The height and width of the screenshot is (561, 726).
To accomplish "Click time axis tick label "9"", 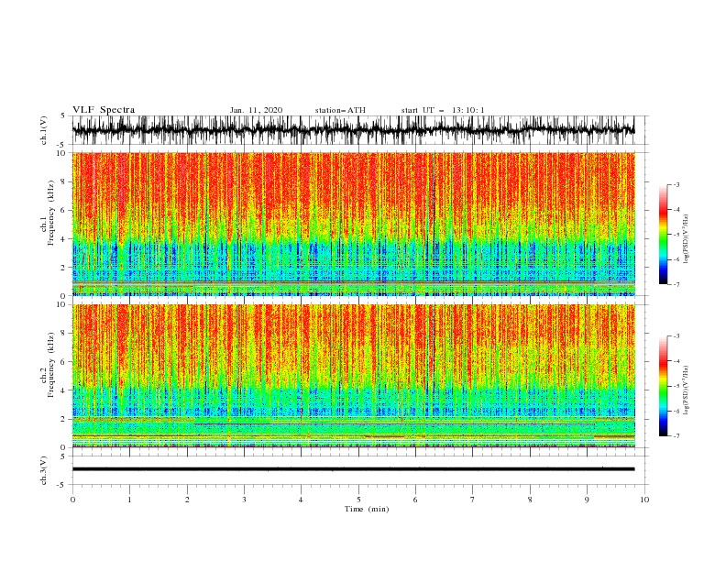I will 587,500.
